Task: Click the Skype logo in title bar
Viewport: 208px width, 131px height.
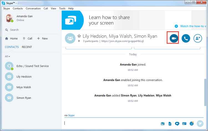Action: (3, 3)
